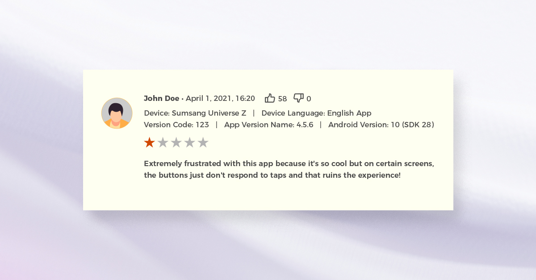This screenshot has width=536, height=280.
Task: Set rating to the fifth star
Action: pyautogui.click(x=203, y=142)
